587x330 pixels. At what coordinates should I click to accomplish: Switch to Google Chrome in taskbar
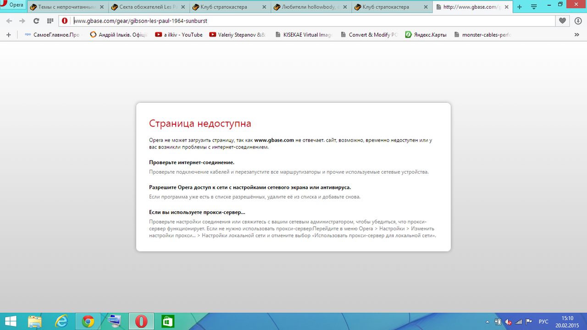pos(88,321)
